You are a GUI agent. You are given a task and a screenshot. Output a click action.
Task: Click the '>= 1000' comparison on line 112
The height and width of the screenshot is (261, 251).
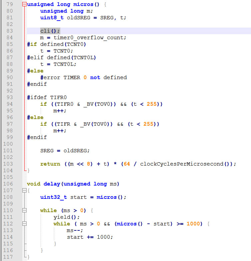pos(188,224)
